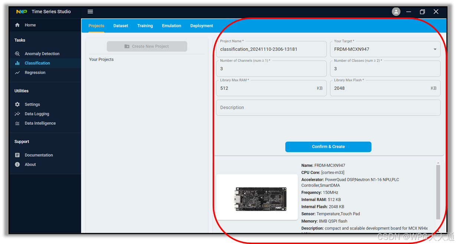Click the Your Projects label
This screenshot has width=456, height=244.
[101, 59]
